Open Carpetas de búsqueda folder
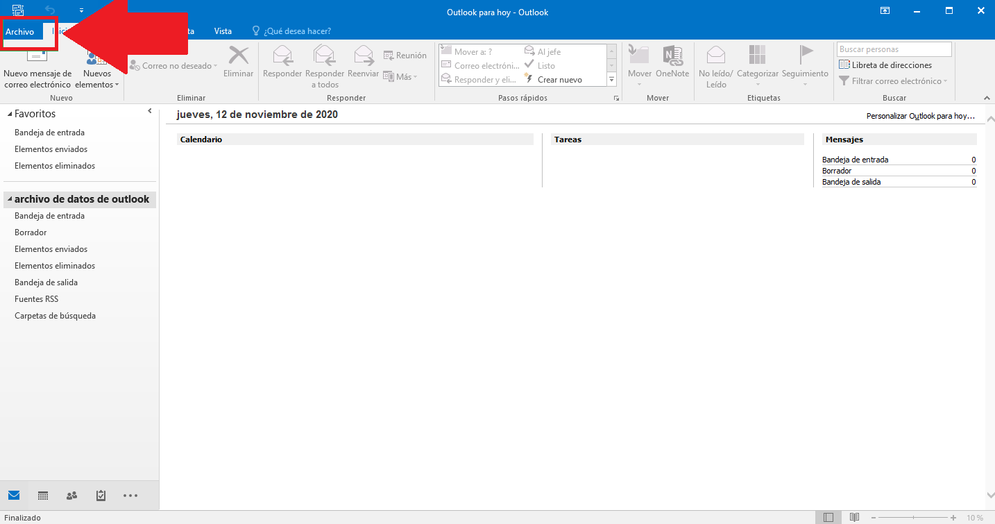 55,316
